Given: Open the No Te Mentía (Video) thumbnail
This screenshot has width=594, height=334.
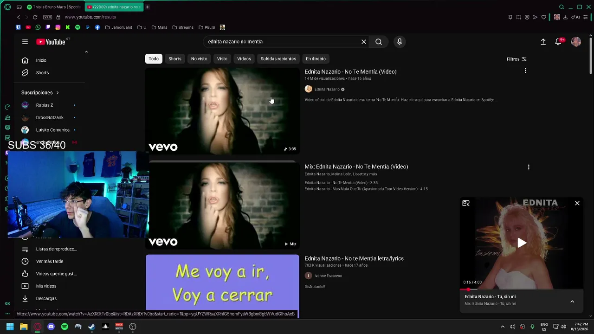Looking at the screenshot, I should coord(222,111).
